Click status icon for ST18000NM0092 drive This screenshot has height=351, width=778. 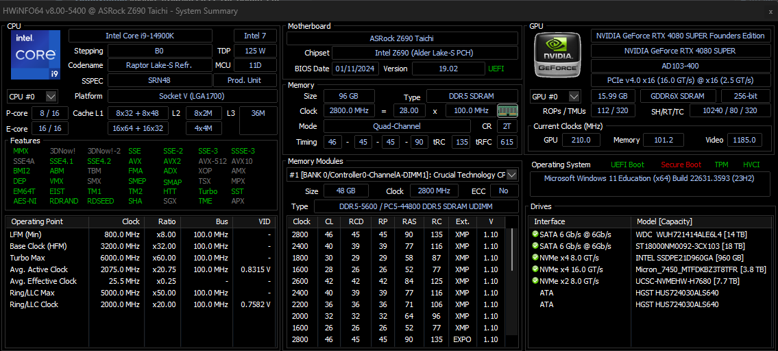535,246
